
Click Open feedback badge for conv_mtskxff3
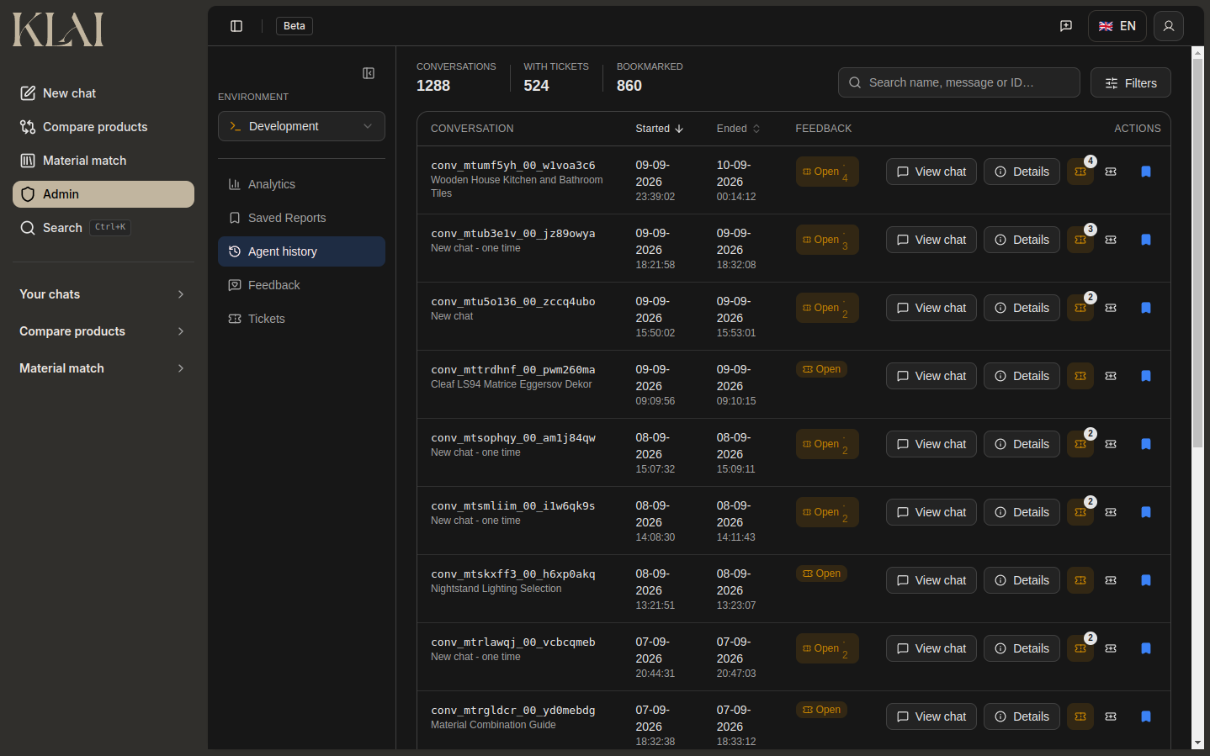(x=821, y=574)
